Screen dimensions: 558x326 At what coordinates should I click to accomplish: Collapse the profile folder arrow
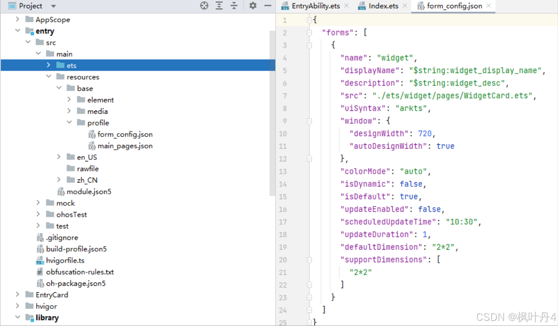tap(69, 123)
